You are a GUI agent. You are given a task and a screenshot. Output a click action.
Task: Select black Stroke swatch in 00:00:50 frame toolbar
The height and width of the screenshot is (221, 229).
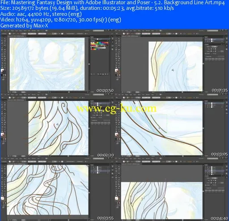tap(4, 72)
